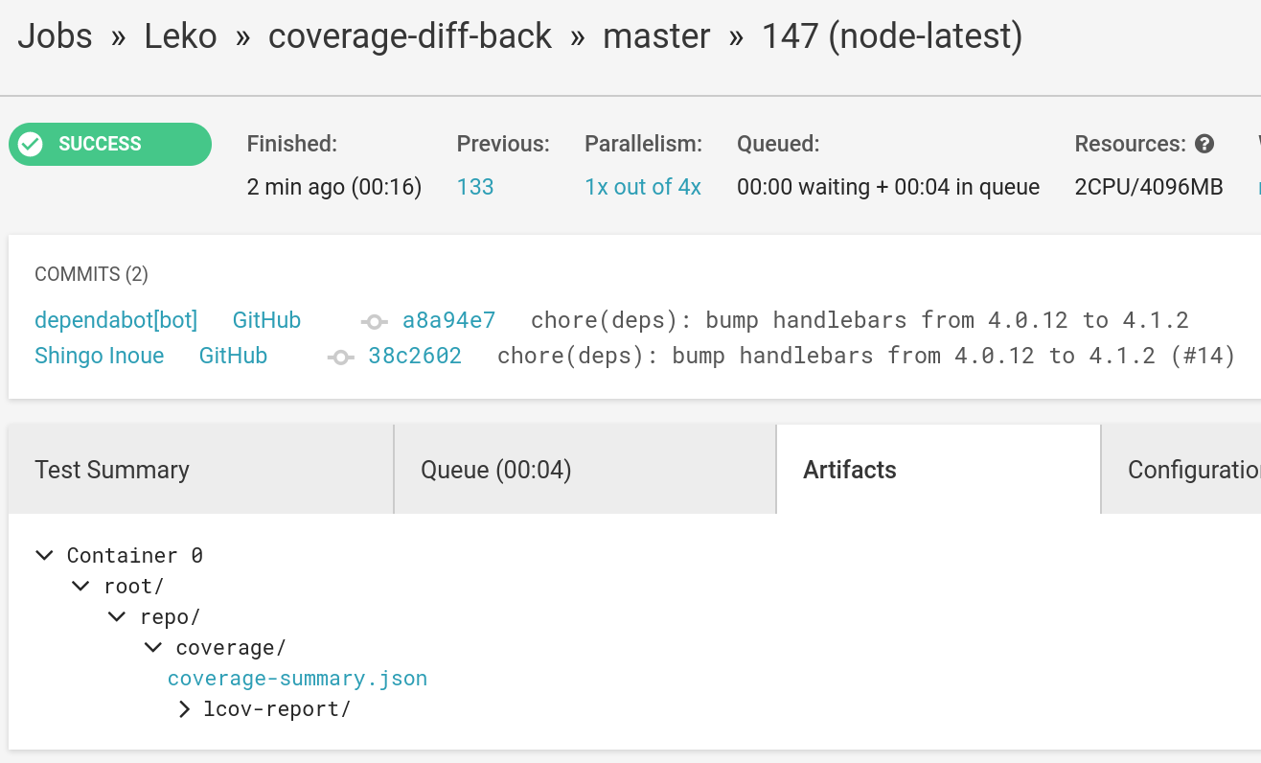Screen dimensions: 1261x763
Task: Collapse the Container 0 tree node
Action: pyautogui.click(x=44, y=555)
